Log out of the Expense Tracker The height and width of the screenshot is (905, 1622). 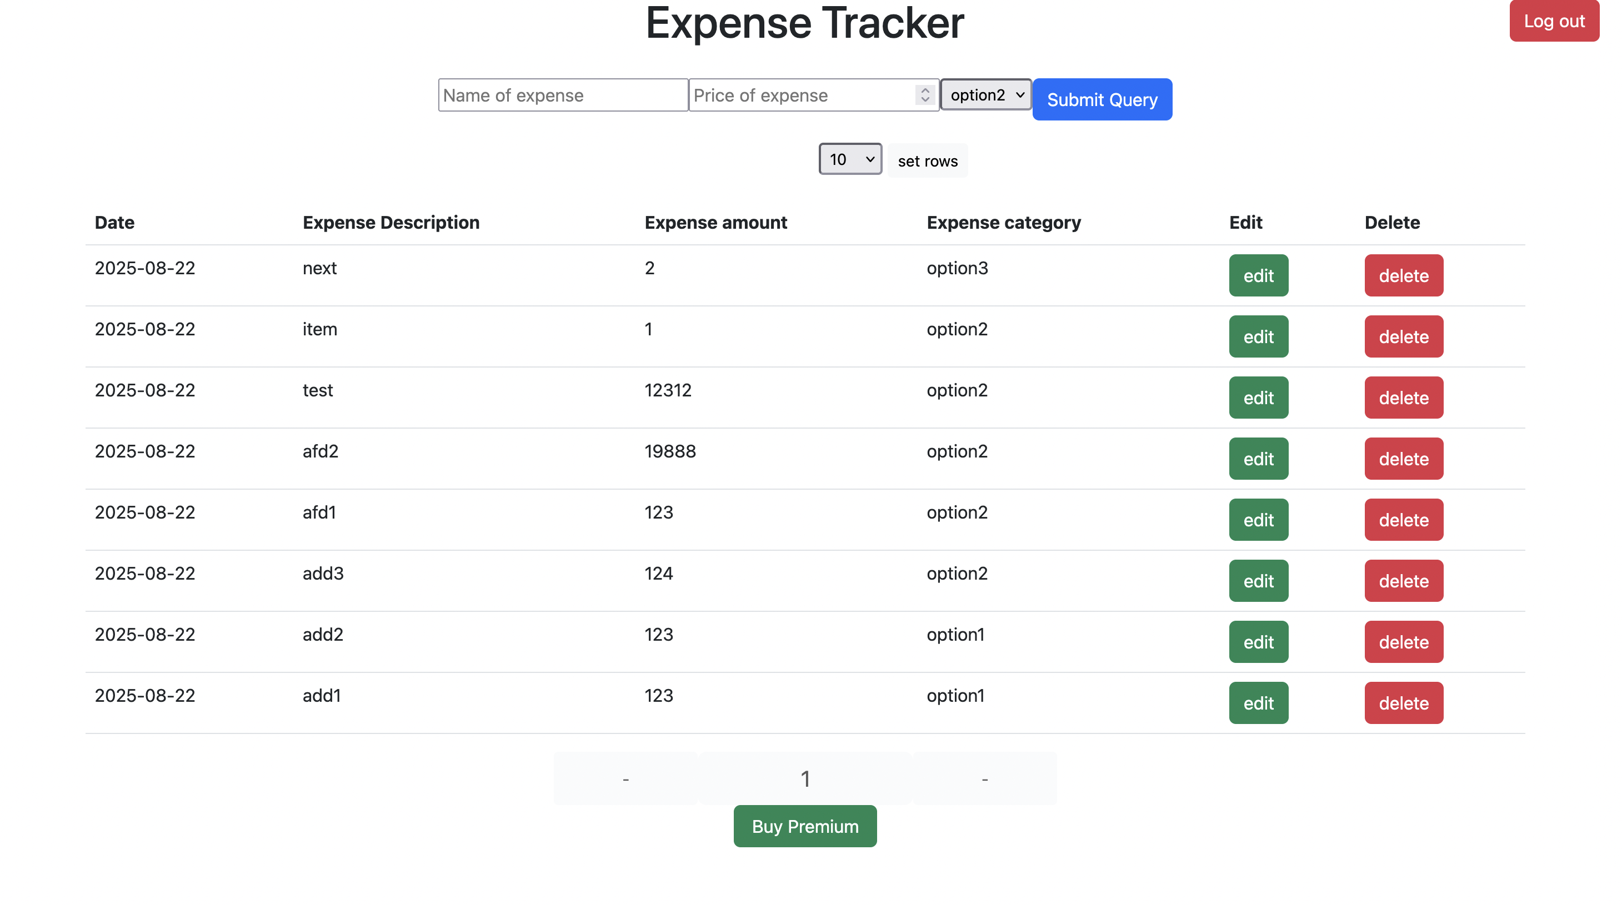[1554, 21]
